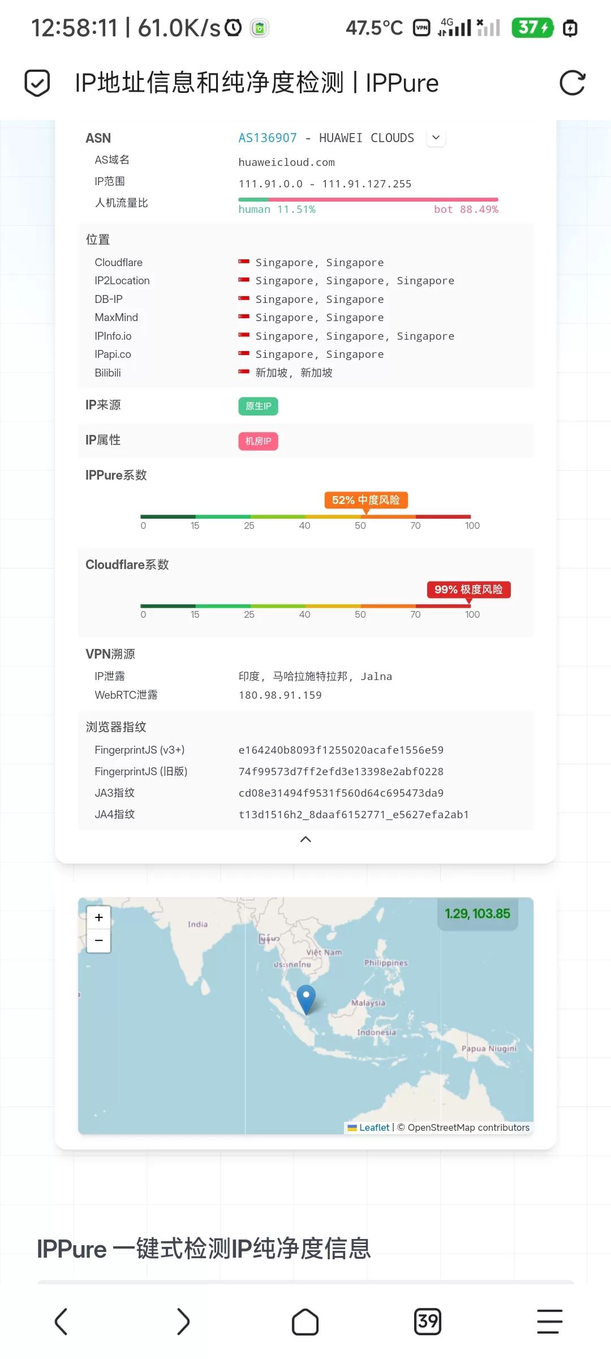
Task: Tap the page title in address bar
Action: [256, 83]
